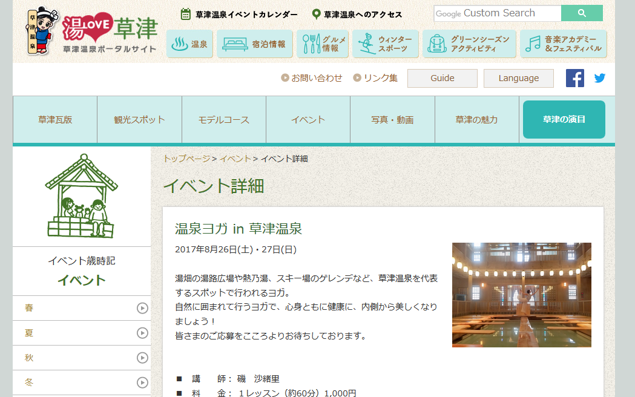
Task: Open the 草津の魅力 tab
Action: [x=476, y=120]
